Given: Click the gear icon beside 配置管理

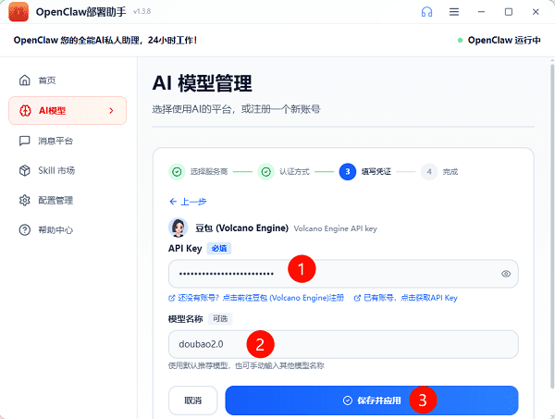Looking at the screenshot, I should tap(24, 201).
